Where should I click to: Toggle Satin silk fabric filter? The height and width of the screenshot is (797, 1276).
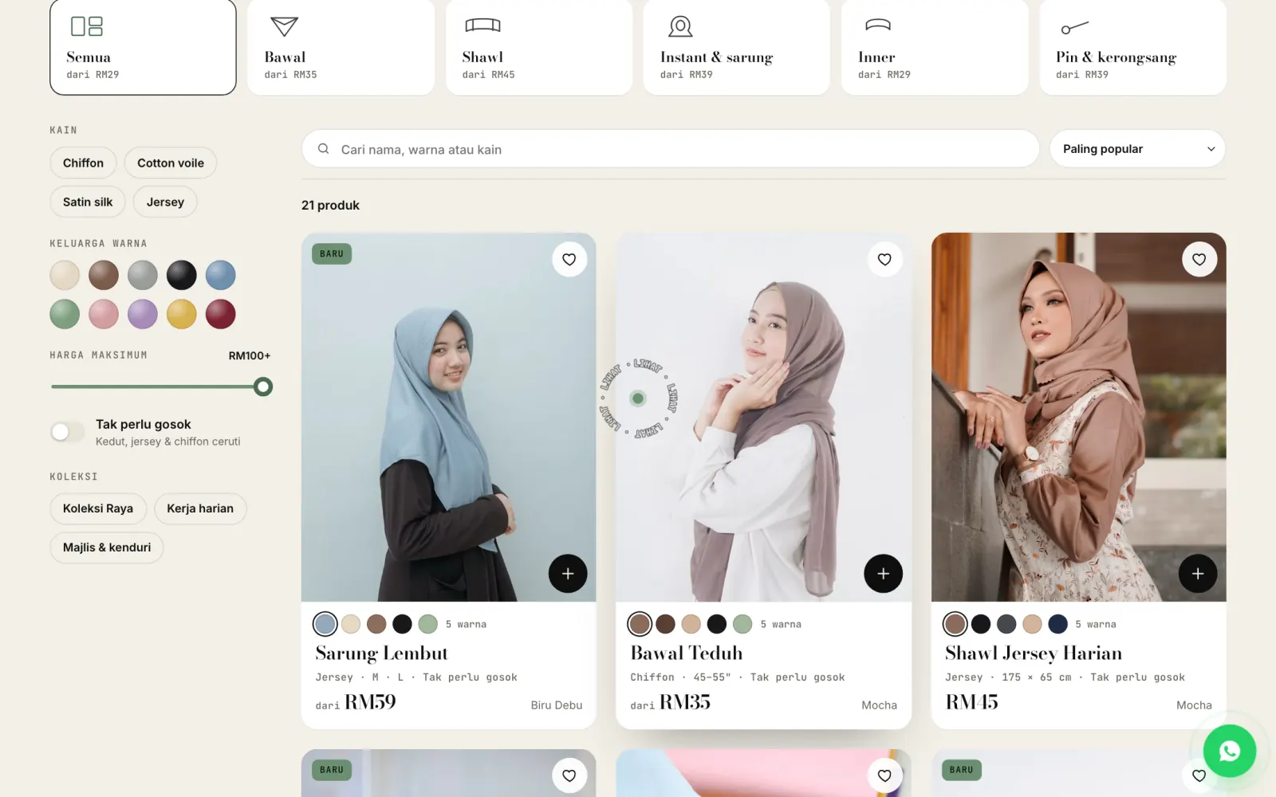[88, 202]
